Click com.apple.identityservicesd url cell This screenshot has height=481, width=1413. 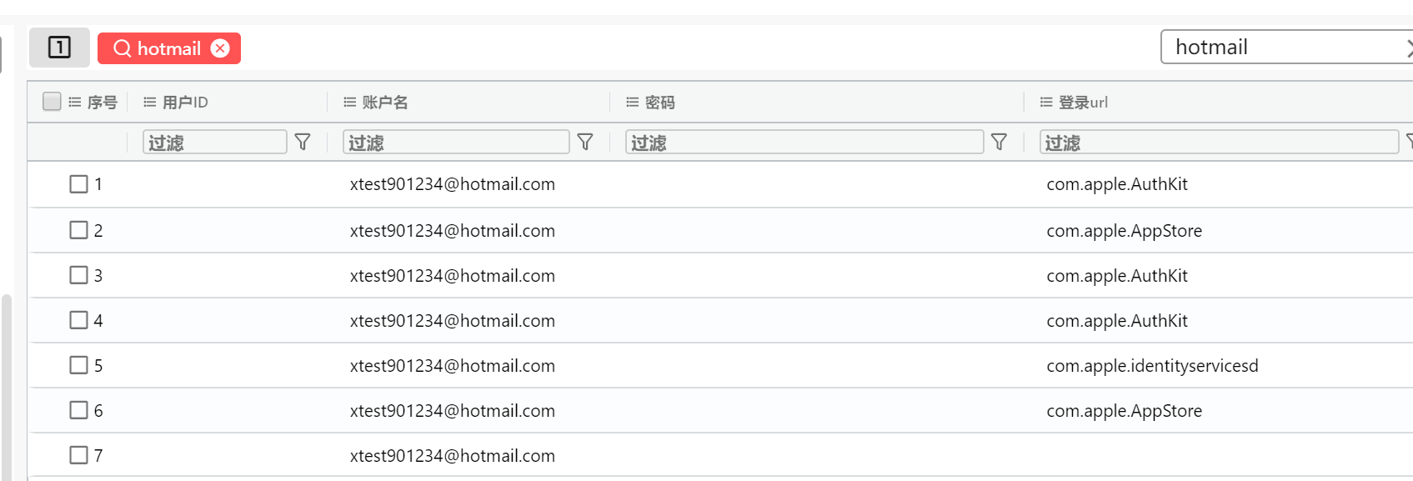(1153, 366)
